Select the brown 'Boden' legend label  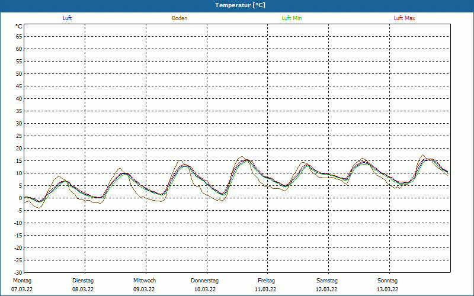(x=180, y=18)
